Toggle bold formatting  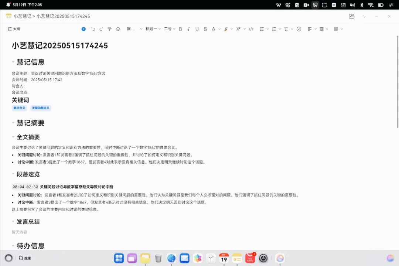[x=180, y=29]
